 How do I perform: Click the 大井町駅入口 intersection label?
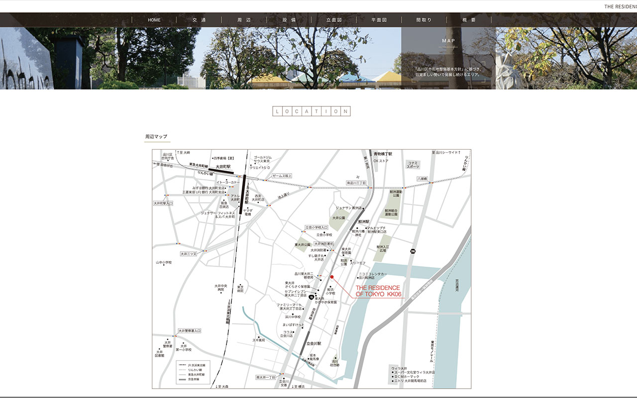coord(163,203)
